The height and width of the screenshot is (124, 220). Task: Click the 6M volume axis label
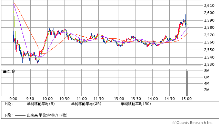tap(207, 77)
